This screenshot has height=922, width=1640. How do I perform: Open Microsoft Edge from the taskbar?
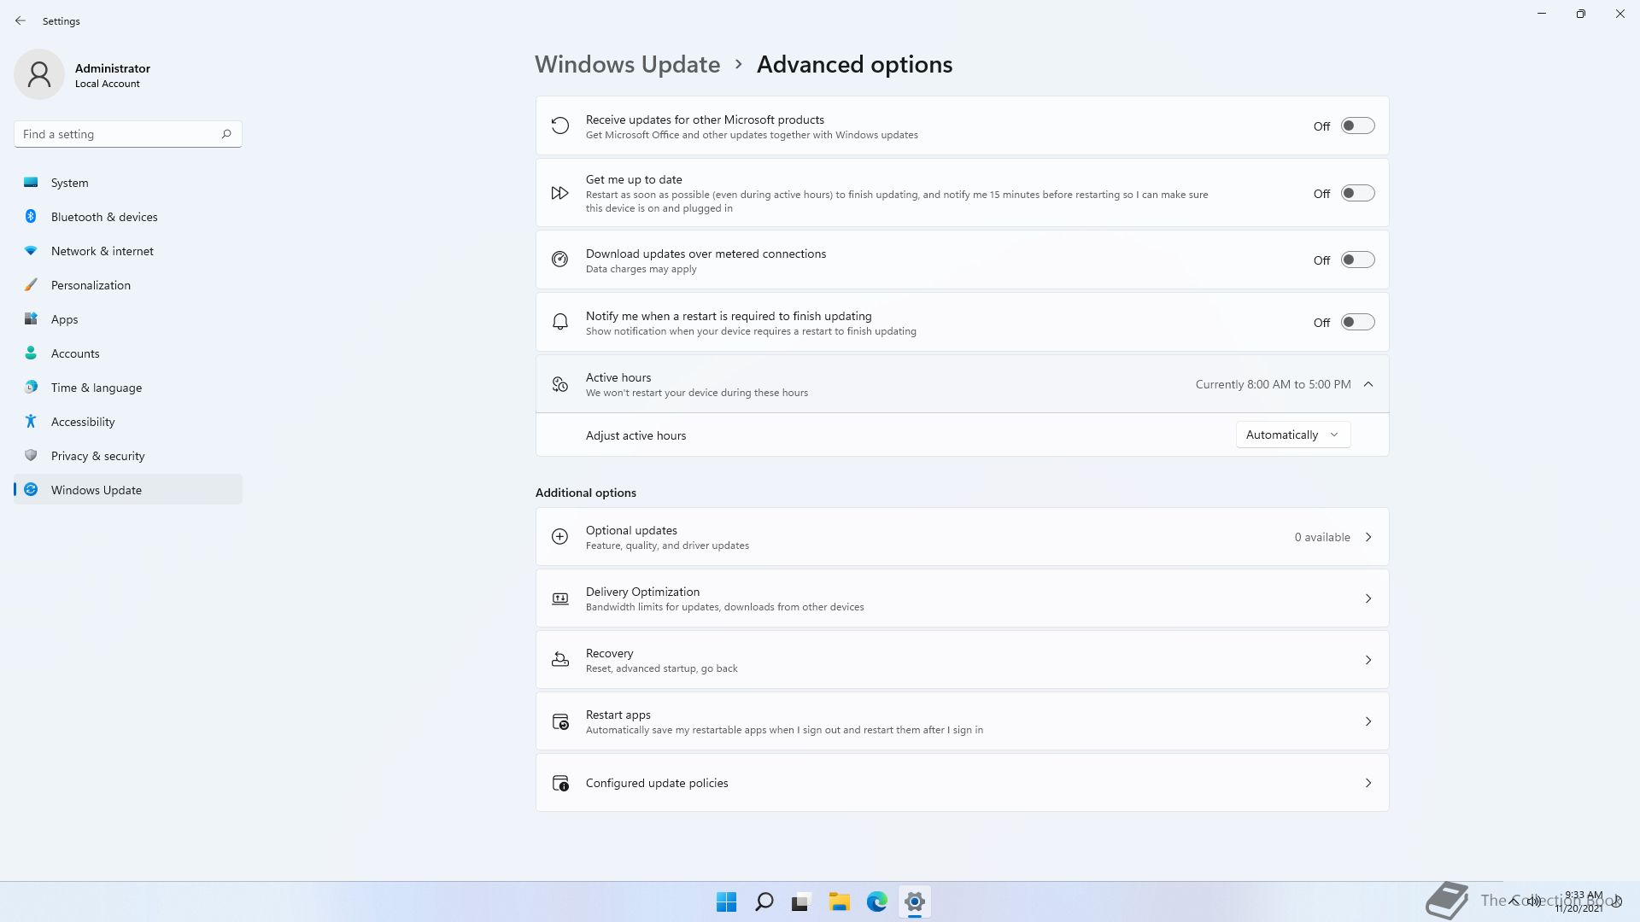coord(876,902)
